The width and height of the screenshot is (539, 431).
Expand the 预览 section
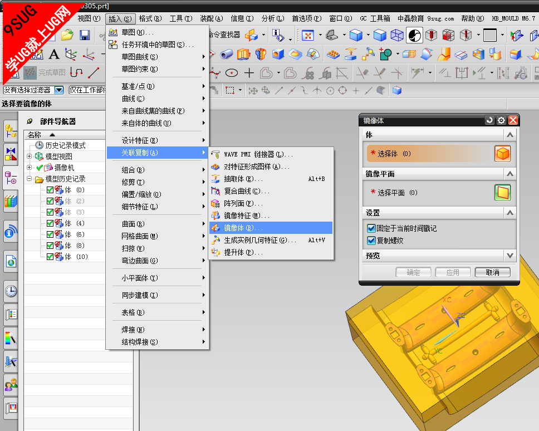[x=510, y=256]
